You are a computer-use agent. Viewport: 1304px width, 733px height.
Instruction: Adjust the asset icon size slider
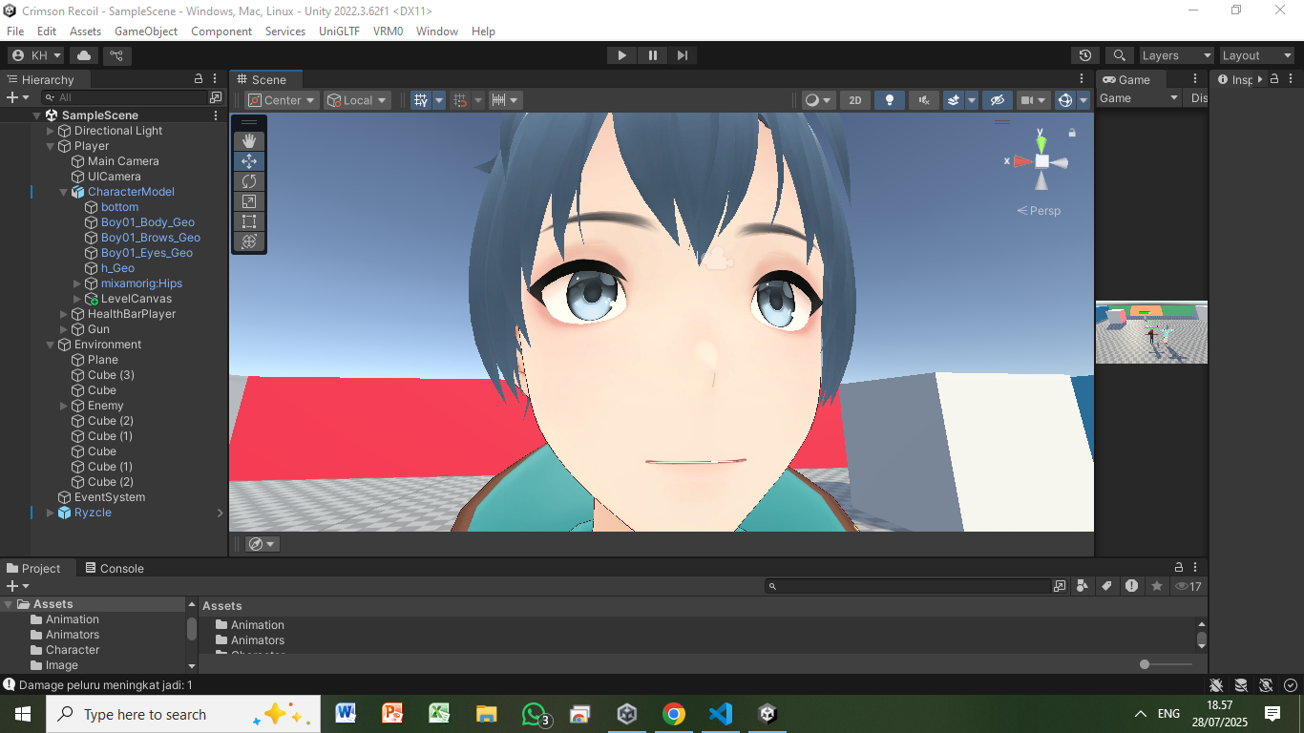pos(1146,664)
